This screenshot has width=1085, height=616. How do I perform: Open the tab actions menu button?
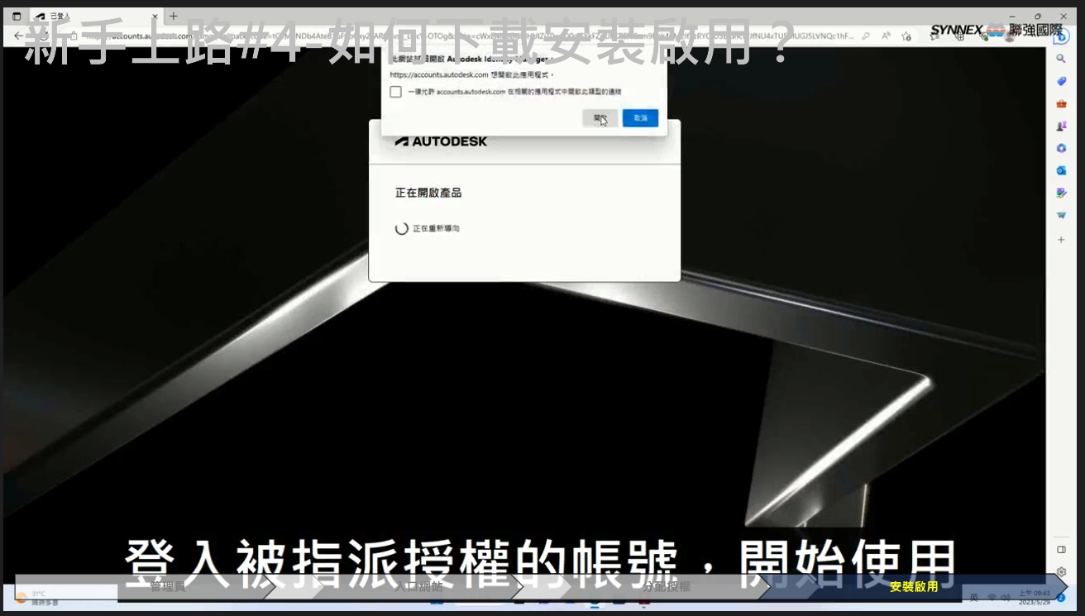click(x=17, y=17)
